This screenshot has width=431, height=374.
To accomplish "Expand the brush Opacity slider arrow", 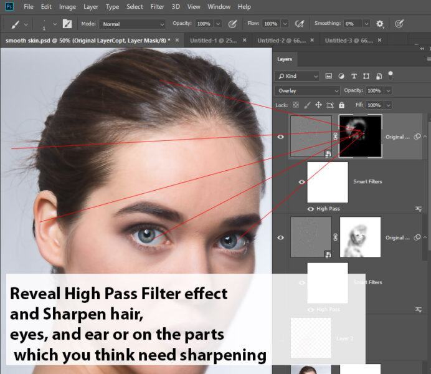I will click(218, 24).
